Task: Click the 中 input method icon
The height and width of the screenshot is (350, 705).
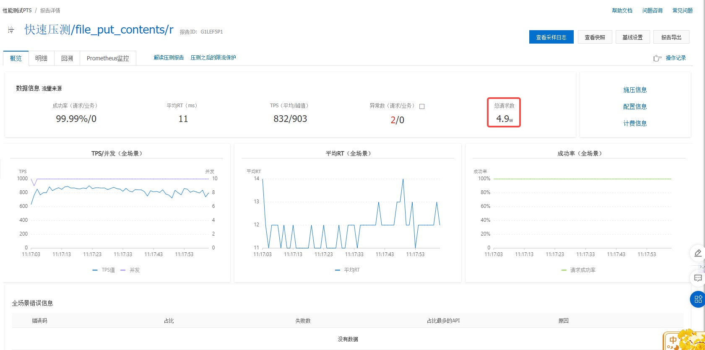Action: pyautogui.click(x=673, y=340)
